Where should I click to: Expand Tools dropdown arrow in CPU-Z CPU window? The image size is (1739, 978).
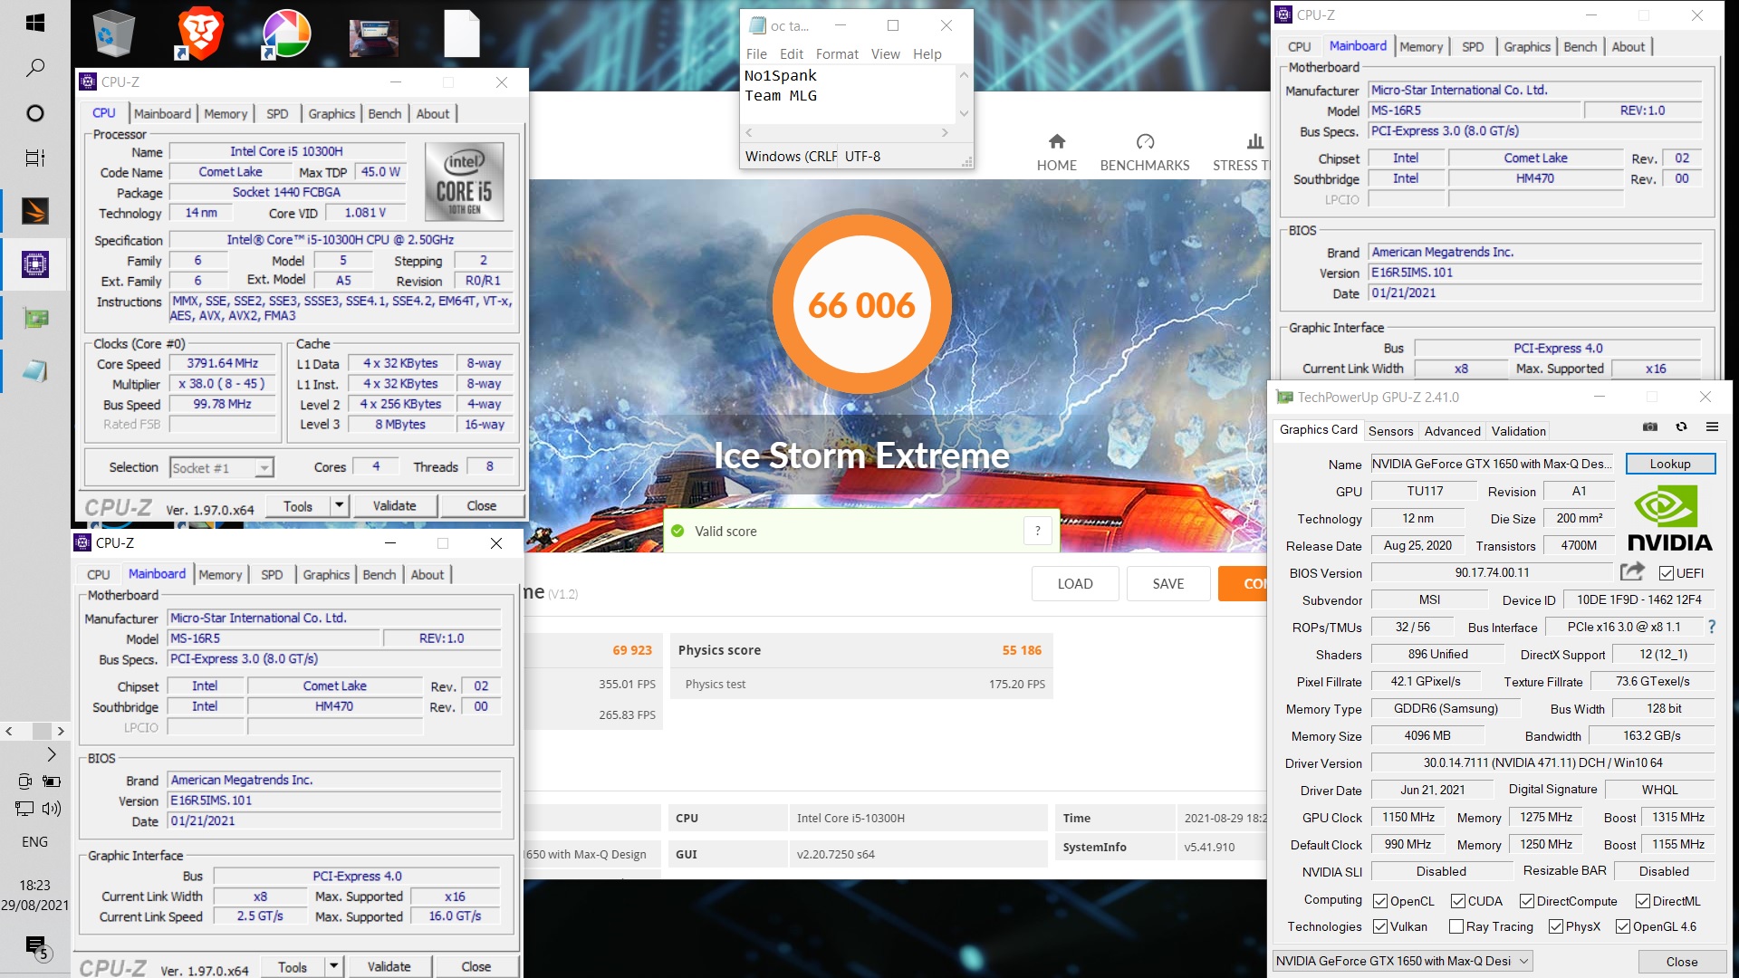point(340,505)
